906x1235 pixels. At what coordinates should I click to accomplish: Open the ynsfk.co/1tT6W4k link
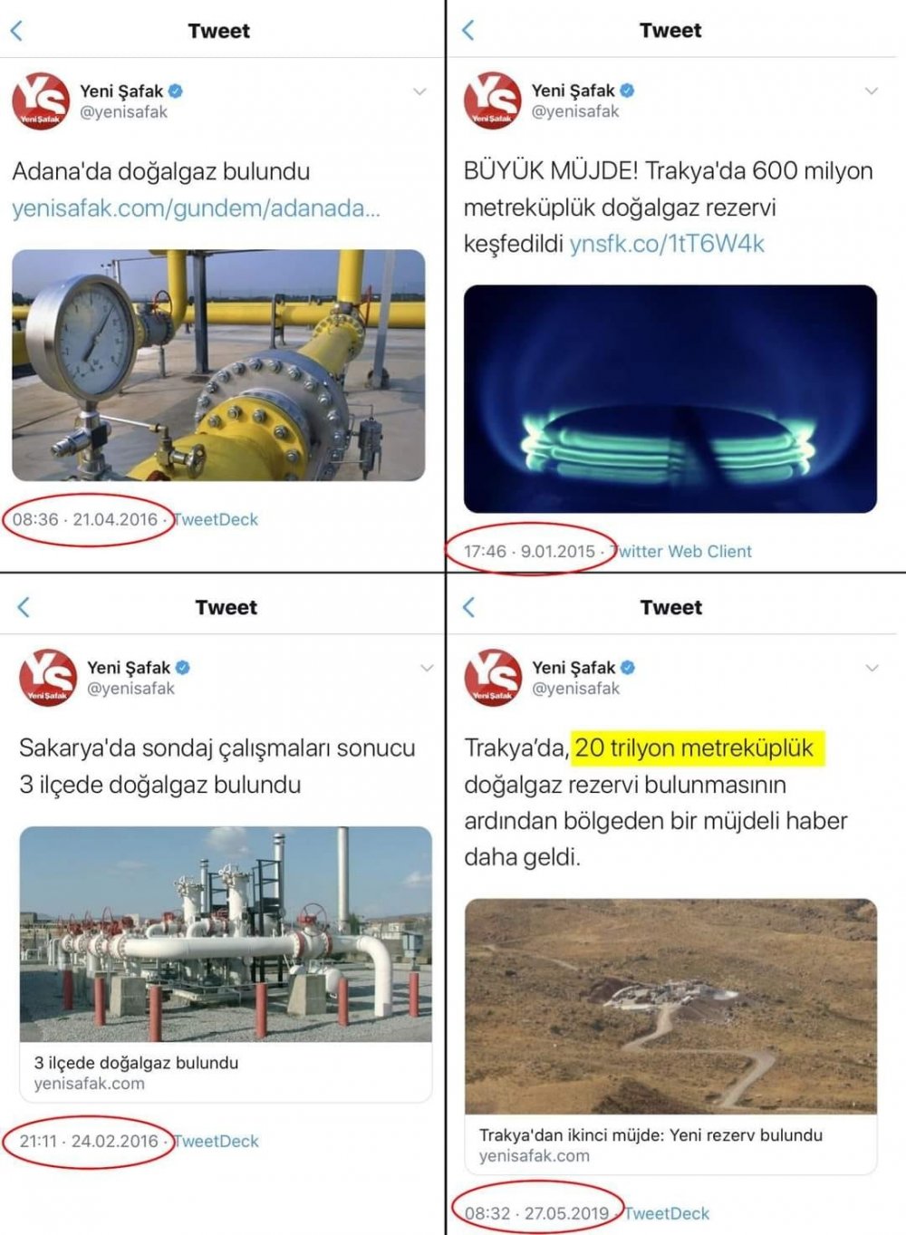tap(667, 244)
